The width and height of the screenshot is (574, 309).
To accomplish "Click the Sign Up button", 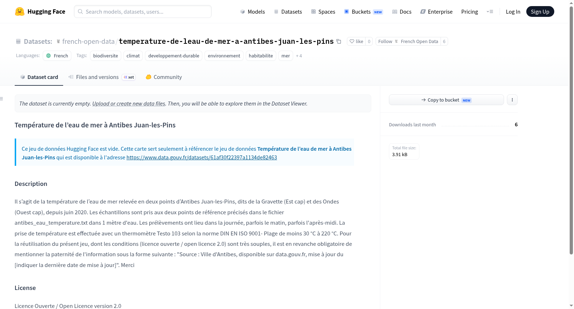I will tap(540, 11).
